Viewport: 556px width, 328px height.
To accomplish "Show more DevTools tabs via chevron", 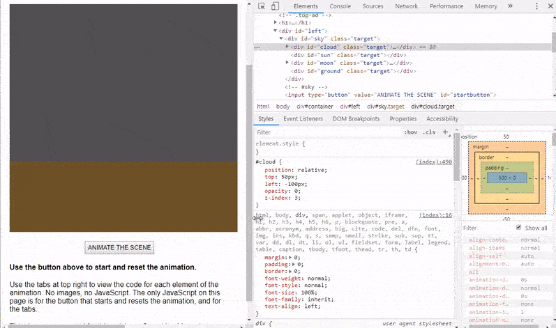I will tap(510, 6).
